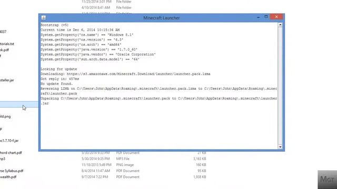Click the java.version '1.7.0_60' log line

[89, 50]
